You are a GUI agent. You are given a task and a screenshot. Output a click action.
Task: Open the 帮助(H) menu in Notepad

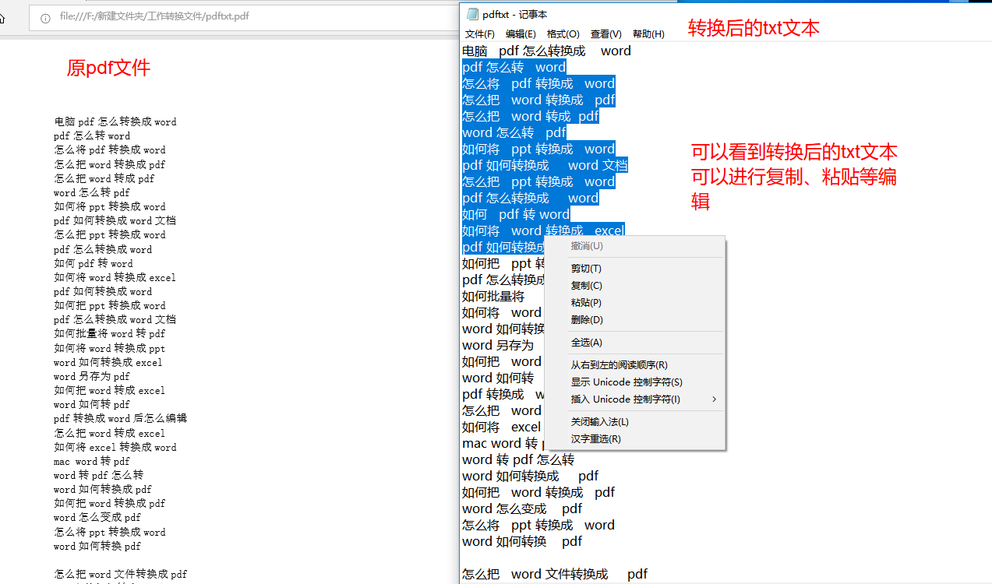[648, 33]
